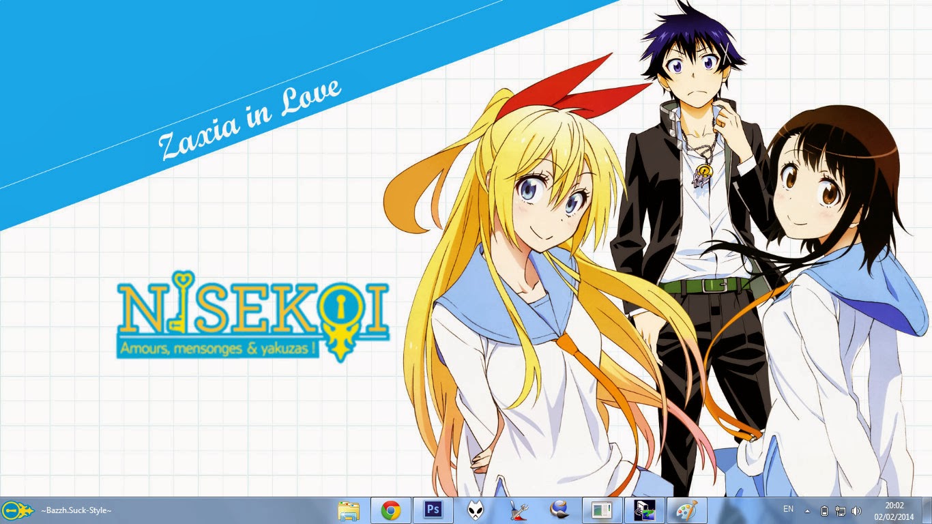Open the Start menu key-shaped orb

[x=17, y=510]
